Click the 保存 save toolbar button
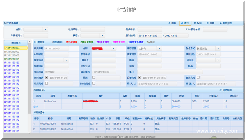Viewport: 245px width, 140px height. [198, 23]
